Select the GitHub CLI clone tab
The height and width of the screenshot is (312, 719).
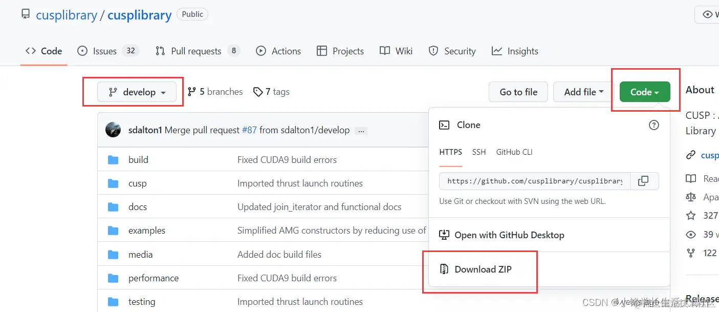(514, 152)
